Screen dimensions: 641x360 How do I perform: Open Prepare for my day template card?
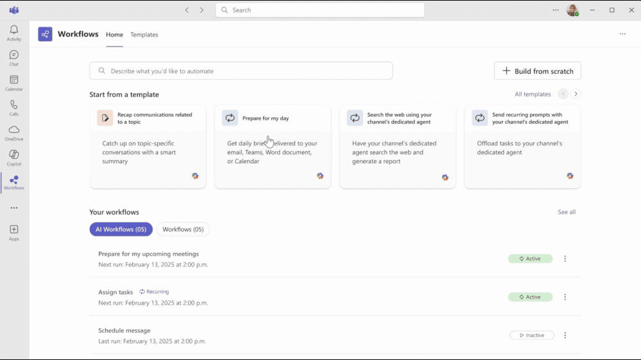273,147
